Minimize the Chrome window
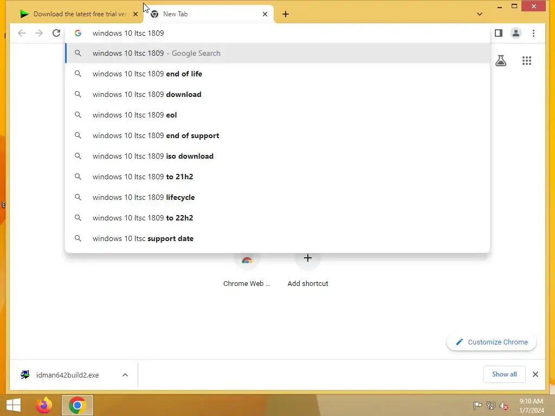The height and width of the screenshot is (416, 555). point(499,6)
